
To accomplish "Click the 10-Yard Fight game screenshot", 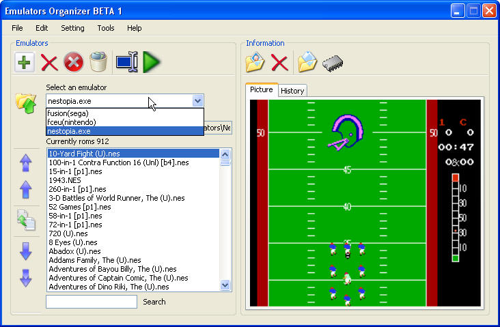I will [365, 203].
